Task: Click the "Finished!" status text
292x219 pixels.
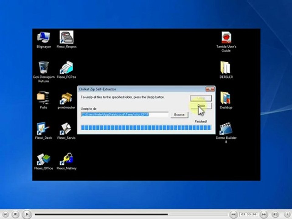Action: coord(200,121)
